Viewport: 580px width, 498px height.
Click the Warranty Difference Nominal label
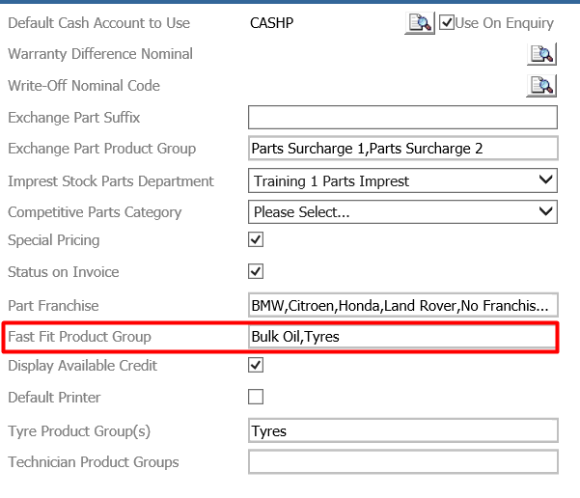coord(100,54)
